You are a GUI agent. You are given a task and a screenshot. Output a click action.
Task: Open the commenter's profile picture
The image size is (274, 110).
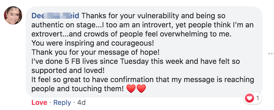[13, 15]
